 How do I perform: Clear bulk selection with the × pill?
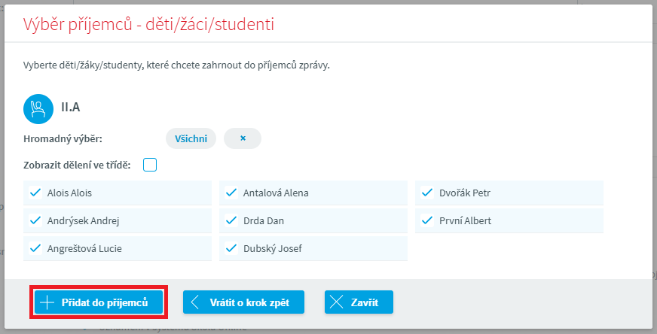pyautogui.click(x=243, y=138)
